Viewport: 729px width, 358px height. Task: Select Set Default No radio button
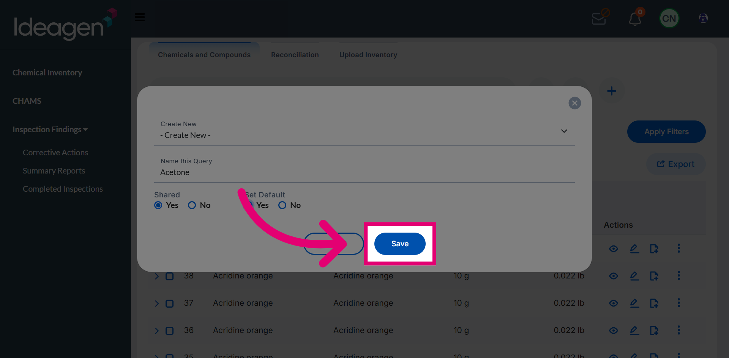[282, 205]
